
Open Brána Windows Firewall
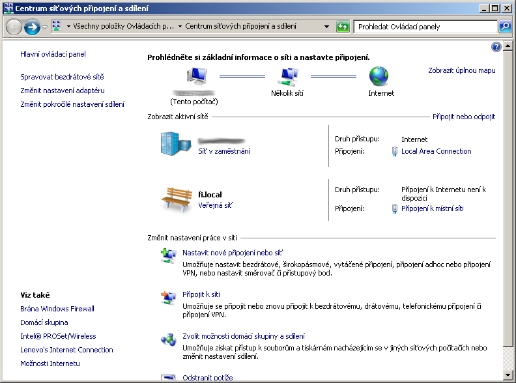57,309
